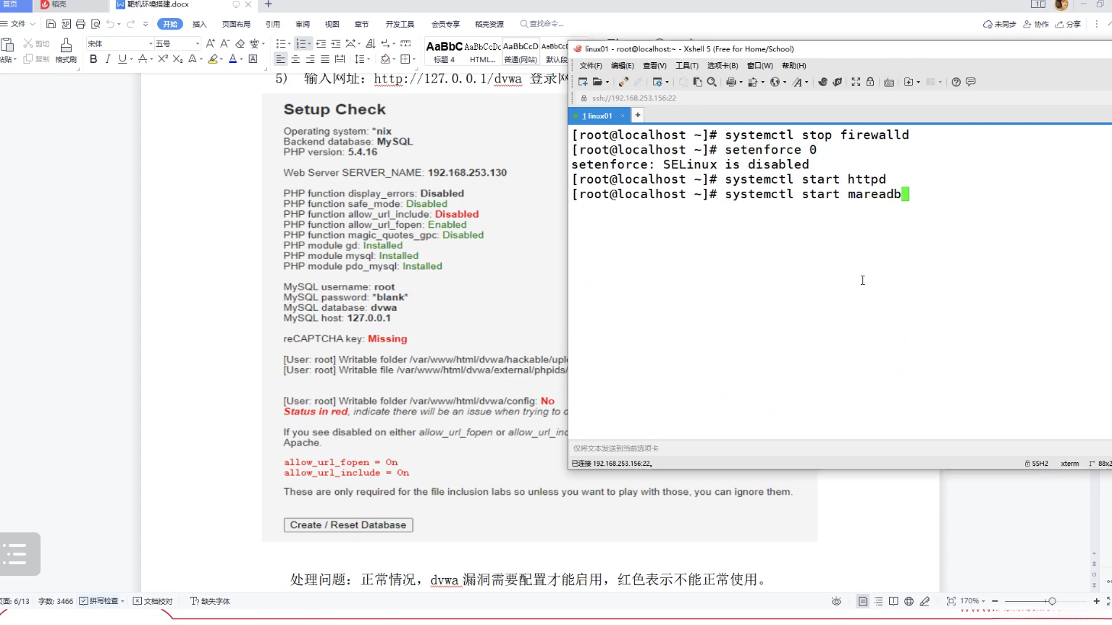Apply superscript formatting
This screenshot has height=625, width=1112.
point(163,59)
